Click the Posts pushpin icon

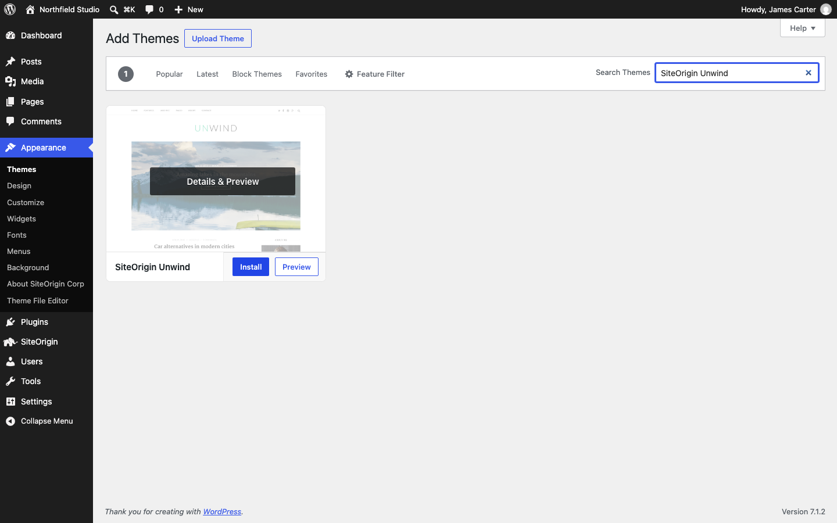pyautogui.click(x=10, y=62)
